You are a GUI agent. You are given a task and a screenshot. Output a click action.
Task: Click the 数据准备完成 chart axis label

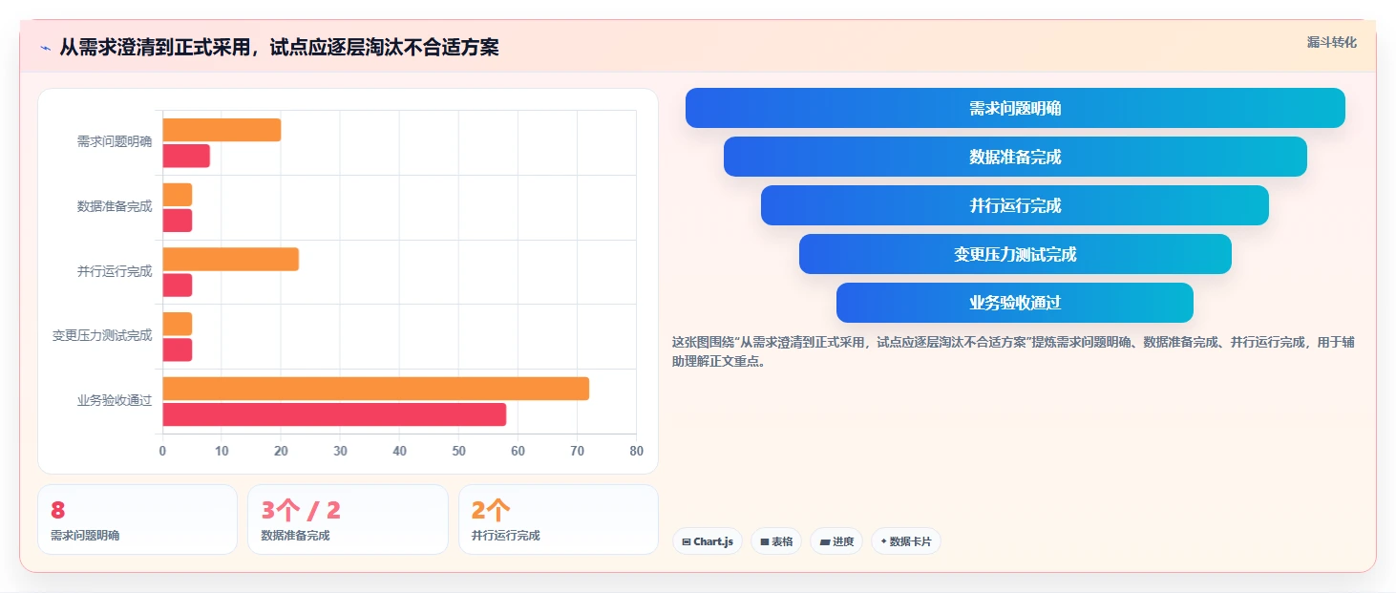click(115, 206)
